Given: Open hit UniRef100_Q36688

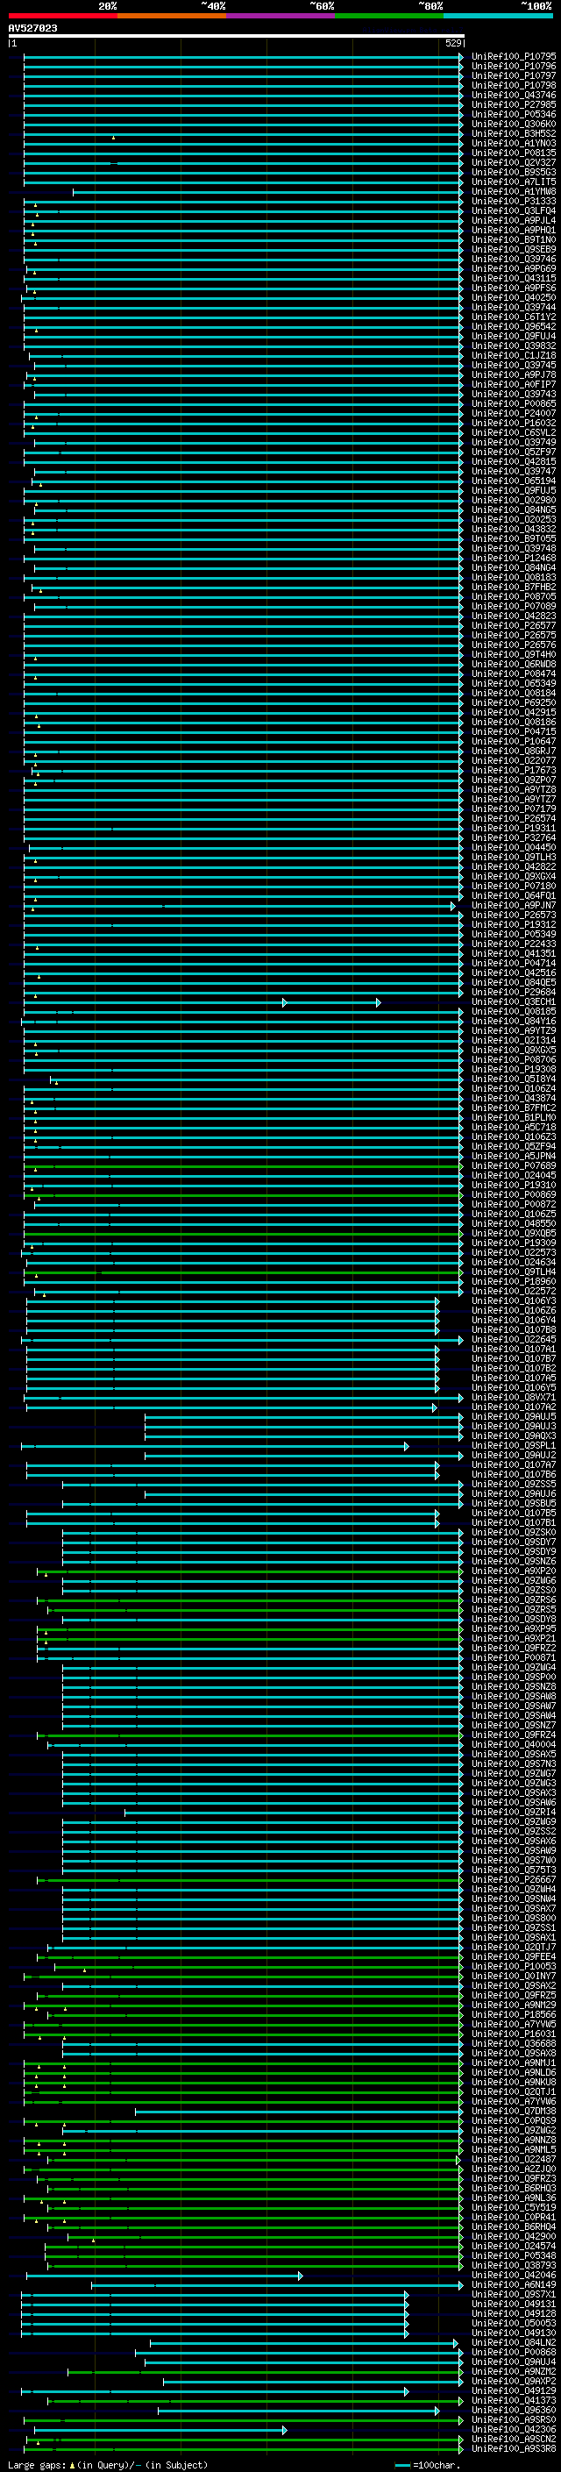Looking at the screenshot, I should (513, 2043).
